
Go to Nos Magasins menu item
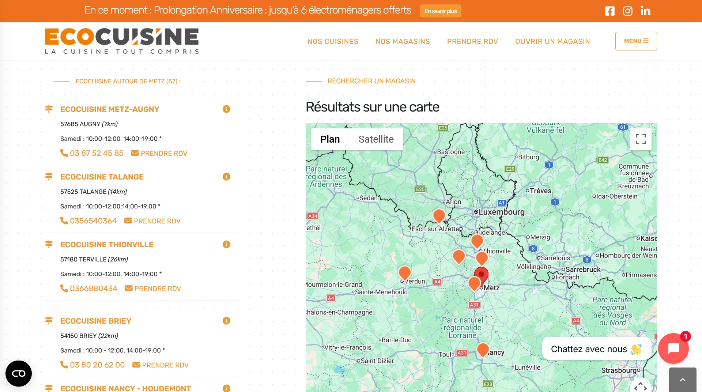point(403,41)
